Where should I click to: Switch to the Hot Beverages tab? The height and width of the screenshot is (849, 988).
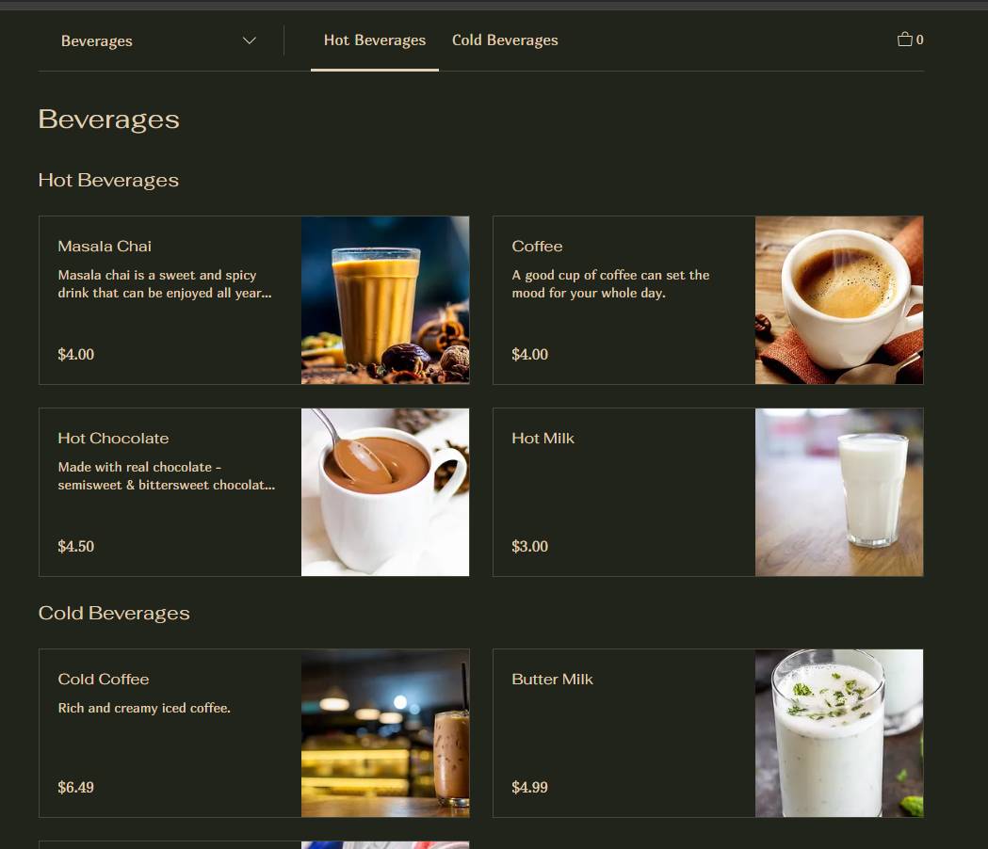[374, 40]
